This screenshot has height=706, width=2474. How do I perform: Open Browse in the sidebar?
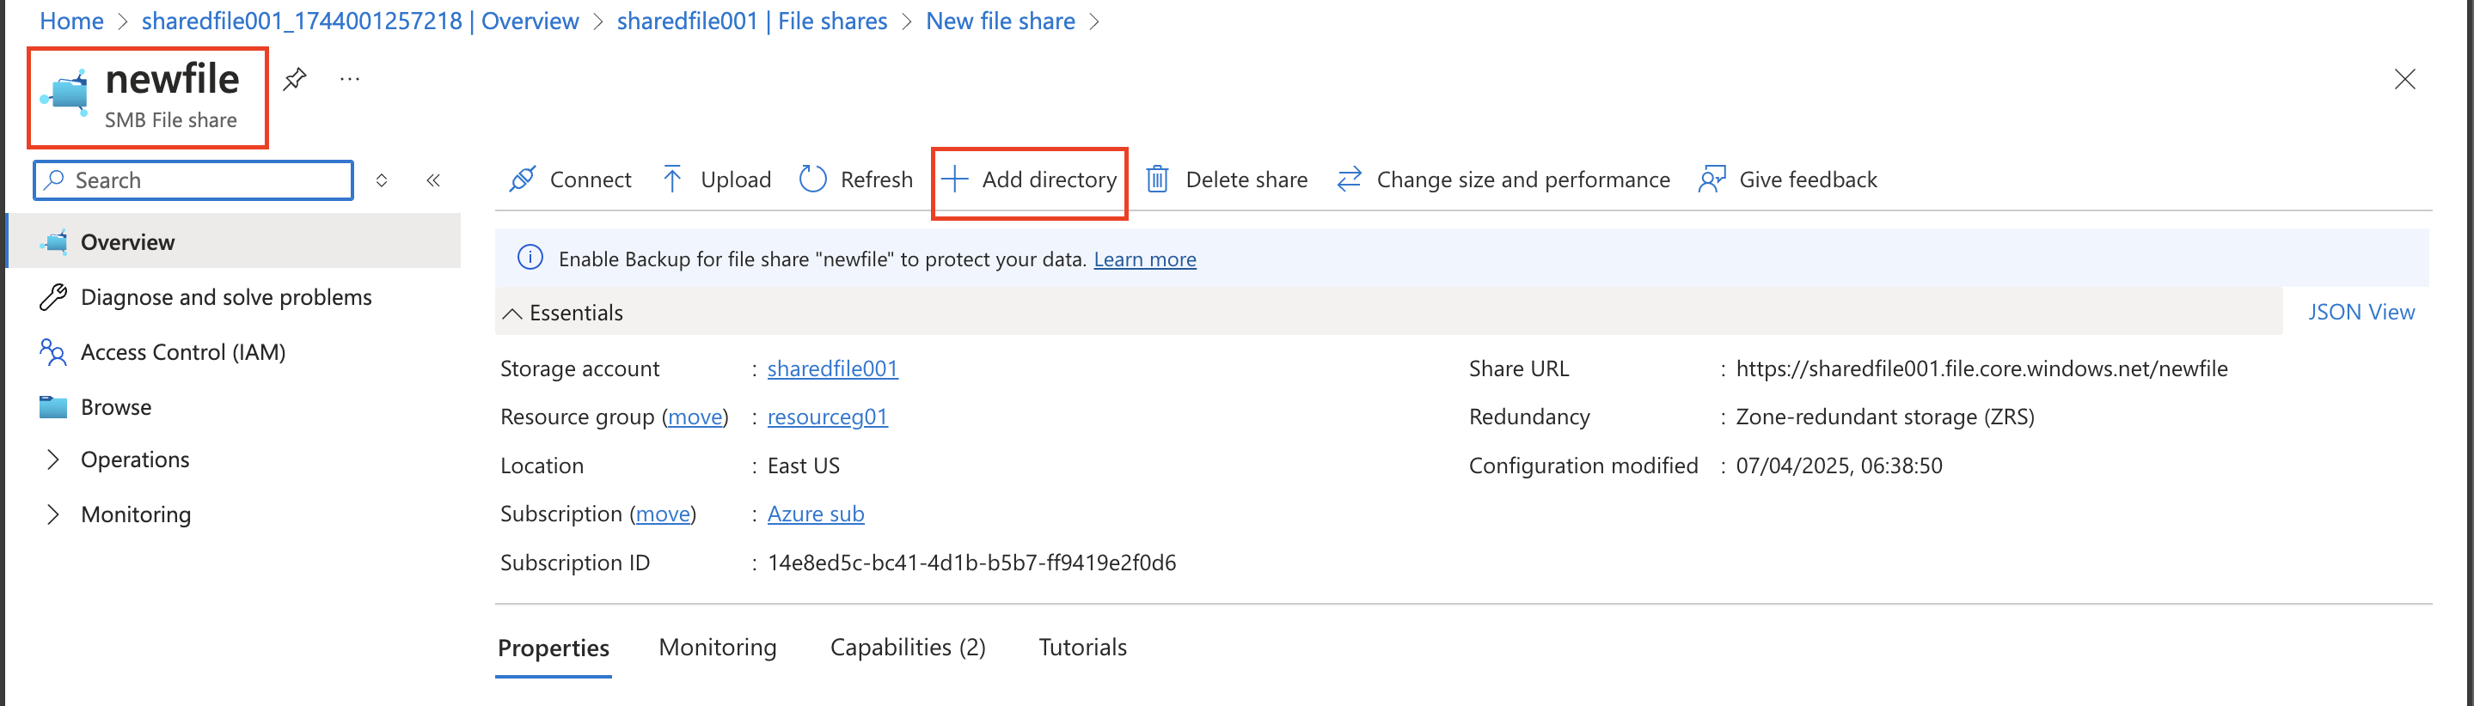116,407
